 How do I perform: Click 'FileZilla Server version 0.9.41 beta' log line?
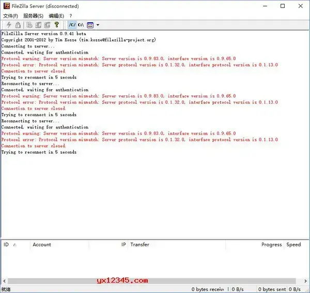pos(44,34)
